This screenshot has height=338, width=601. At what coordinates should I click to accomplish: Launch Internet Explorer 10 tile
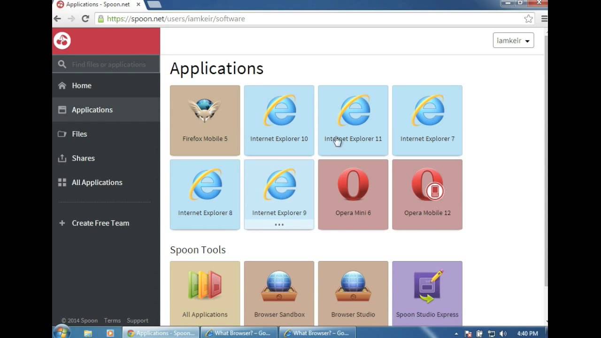(279, 120)
